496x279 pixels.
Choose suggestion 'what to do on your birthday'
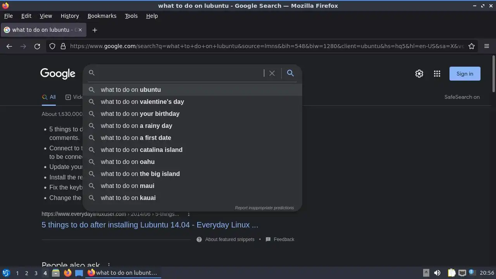click(192, 114)
